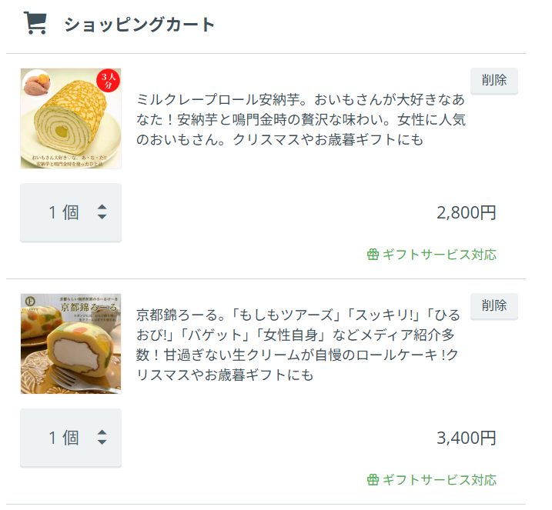Screen dimensions: 552x510
Task: Click the shopping cart icon in header
Action: click(35, 23)
